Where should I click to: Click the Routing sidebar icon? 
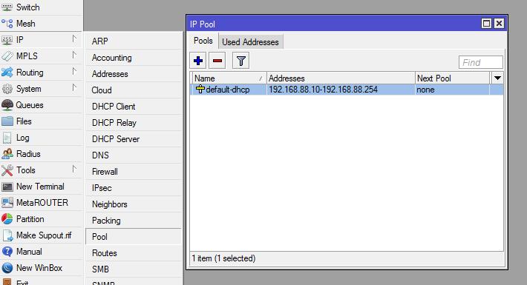7,73
